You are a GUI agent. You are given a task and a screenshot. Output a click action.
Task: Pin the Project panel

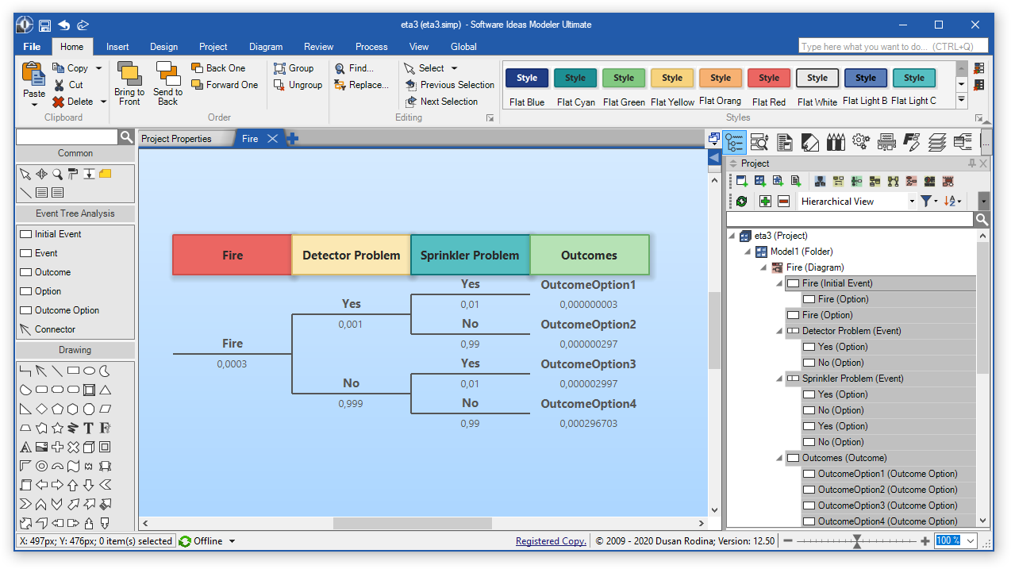[x=972, y=163]
